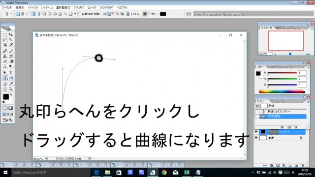Open the style picker dropdown arrow
The width and height of the screenshot is (315, 177).
click(149, 14)
